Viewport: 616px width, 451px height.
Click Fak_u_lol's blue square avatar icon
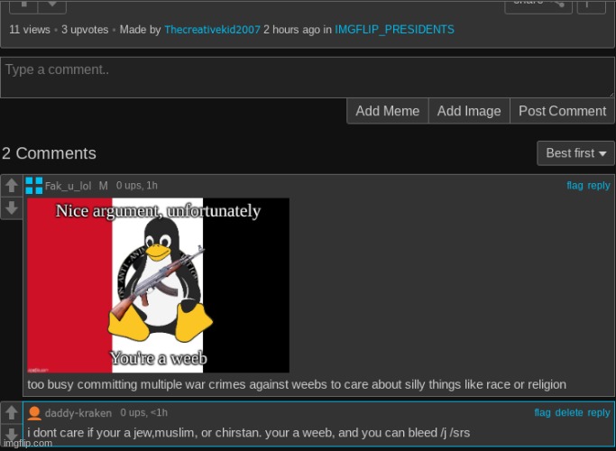pos(34,186)
